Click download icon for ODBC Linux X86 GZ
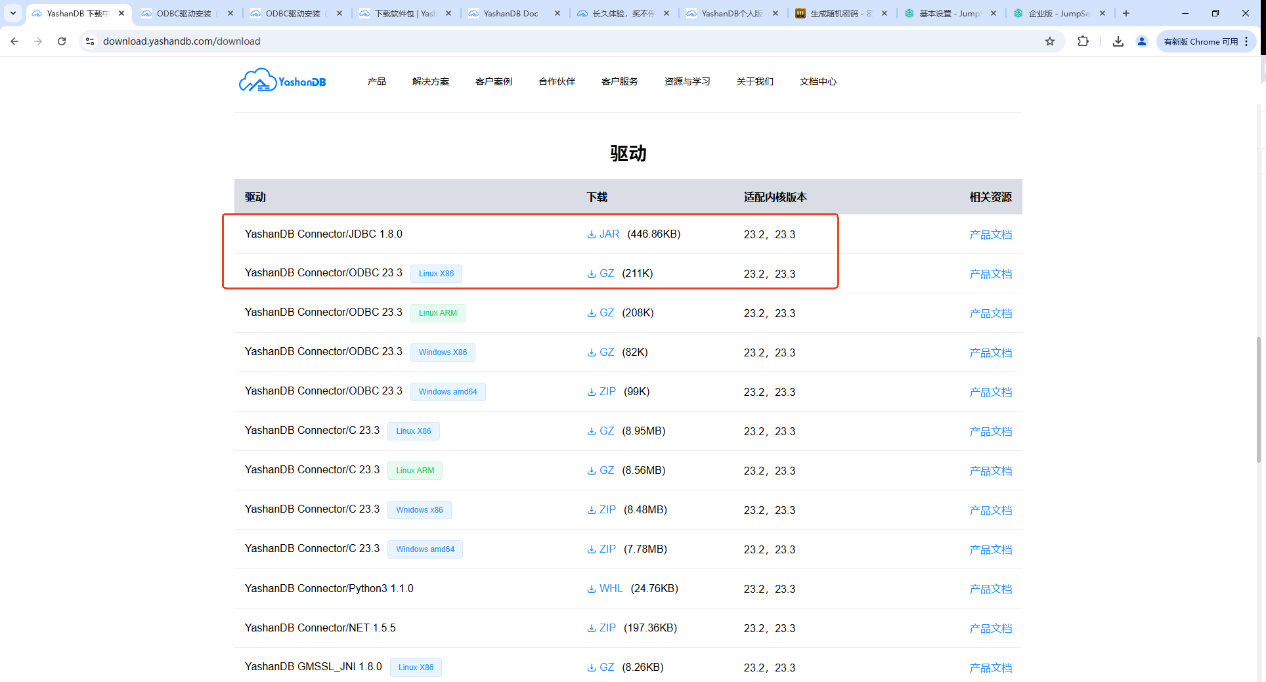Image resolution: width=1266 pixels, height=682 pixels. [x=591, y=274]
